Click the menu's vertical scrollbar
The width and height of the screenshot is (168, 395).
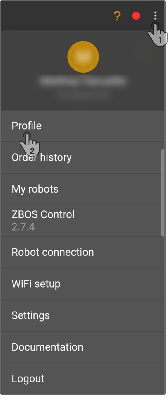click(163, 192)
